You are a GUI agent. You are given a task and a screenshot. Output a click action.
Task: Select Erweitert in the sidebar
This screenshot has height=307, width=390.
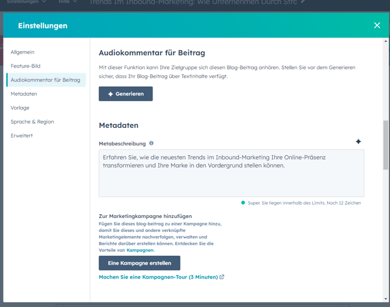(x=22, y=136)
